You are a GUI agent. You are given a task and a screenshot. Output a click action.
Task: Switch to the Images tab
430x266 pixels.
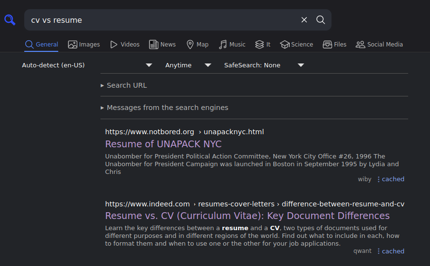coord(84,45)
